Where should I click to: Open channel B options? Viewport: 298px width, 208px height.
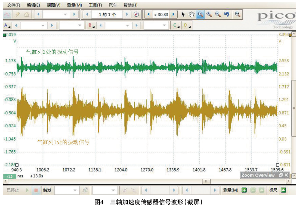[91, 25]
